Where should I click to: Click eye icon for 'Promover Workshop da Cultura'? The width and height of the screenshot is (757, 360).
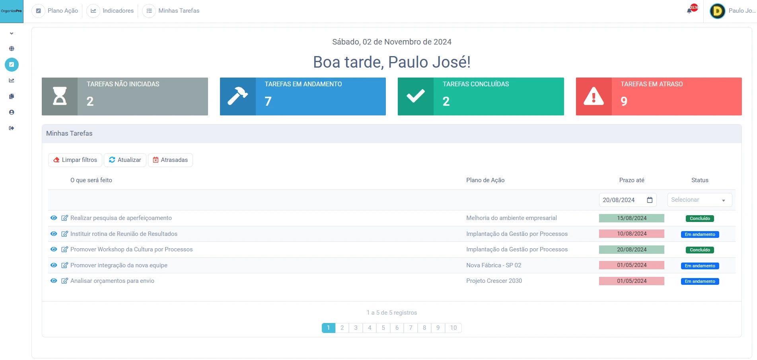click(x=54, y=249)
